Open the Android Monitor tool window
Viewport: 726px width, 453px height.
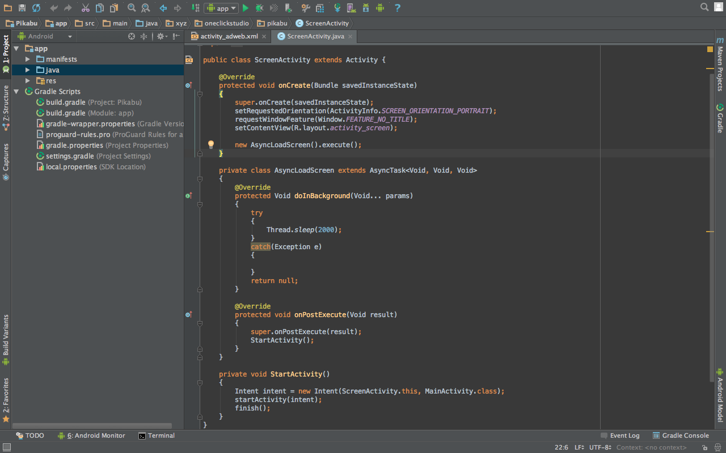coord(91,435)
